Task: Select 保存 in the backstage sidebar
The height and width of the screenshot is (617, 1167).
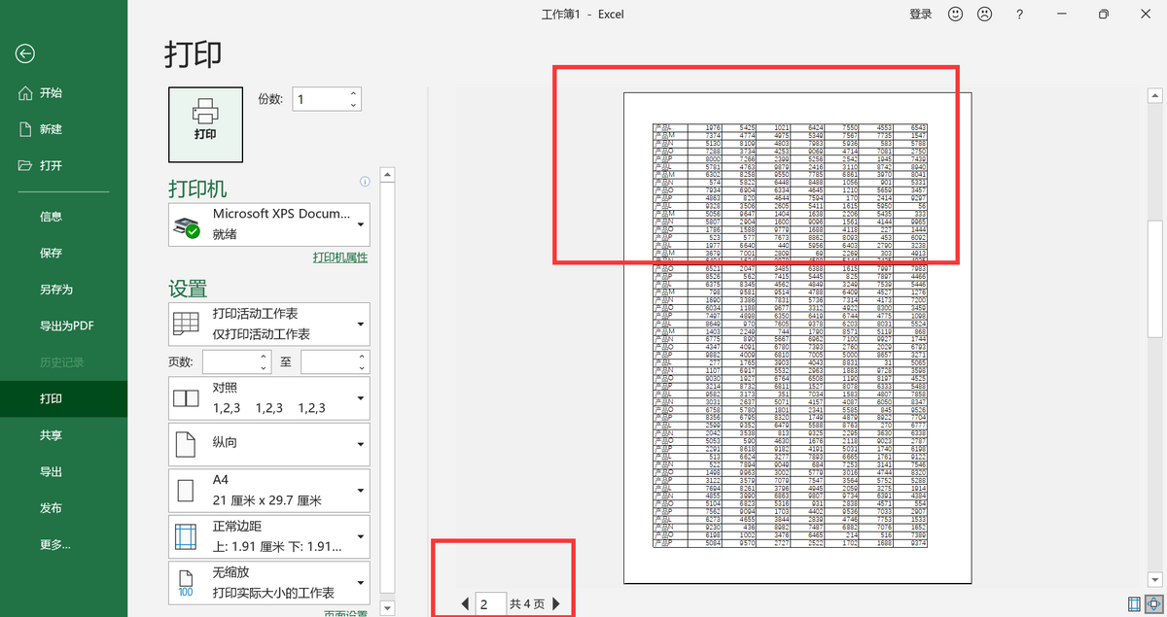Action: [63, 253]
